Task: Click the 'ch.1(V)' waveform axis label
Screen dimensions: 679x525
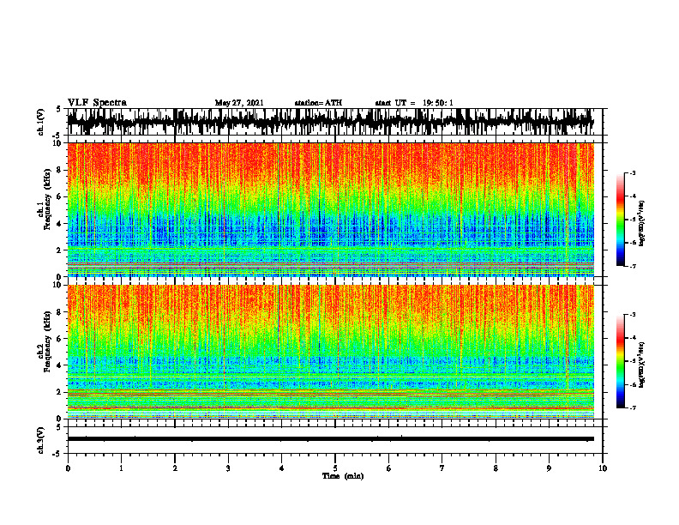Action: pos(41,122)
